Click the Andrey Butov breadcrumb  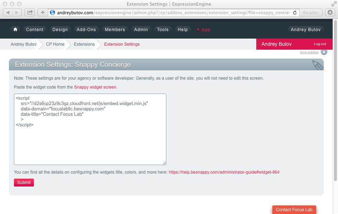[x=24, y=44]
